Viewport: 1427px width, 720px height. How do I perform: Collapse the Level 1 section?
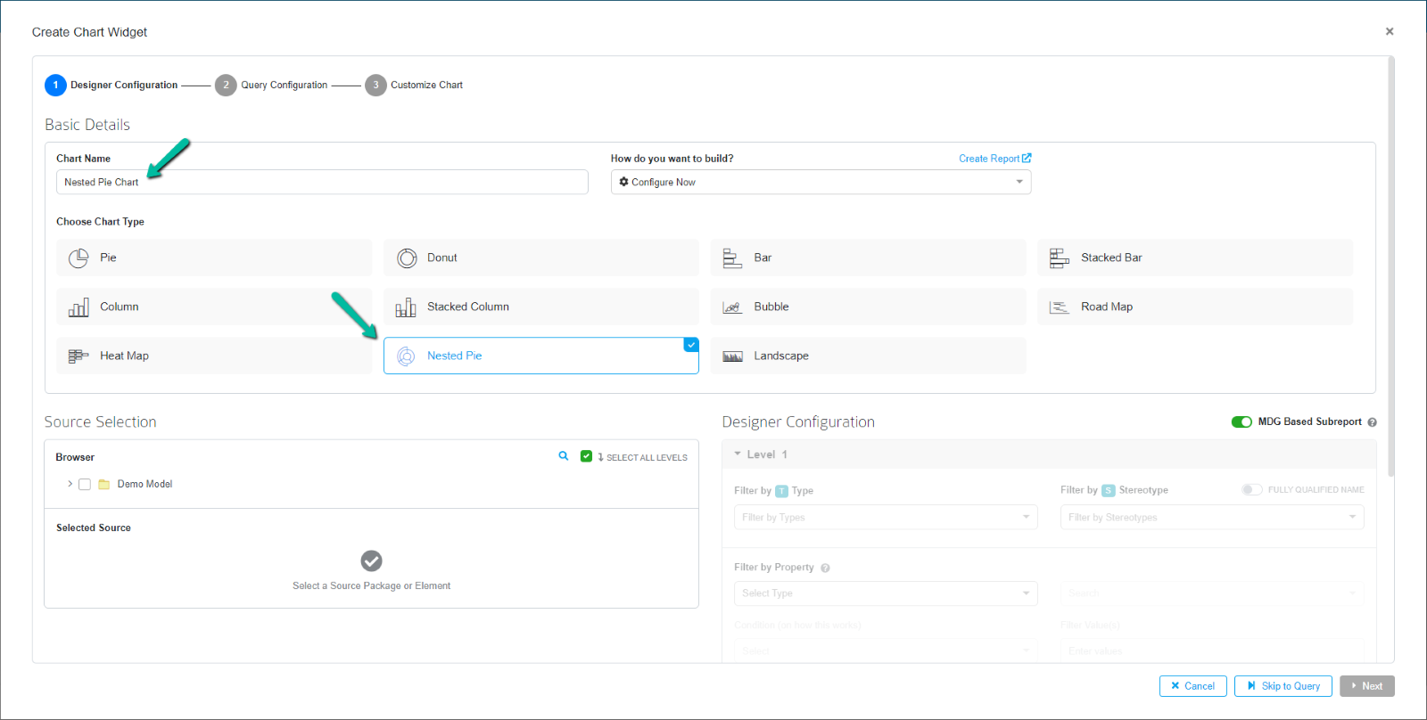[x=738, y=454]
